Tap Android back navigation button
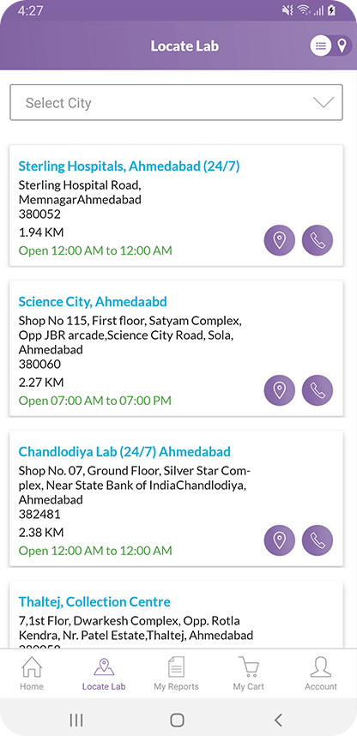 (x=279, y=720)
